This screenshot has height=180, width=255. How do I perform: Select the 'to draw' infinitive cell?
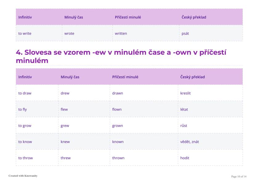click(25, 93)
